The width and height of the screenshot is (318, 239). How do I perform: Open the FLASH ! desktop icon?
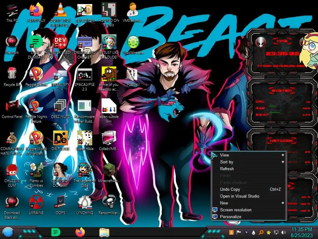[133, 74]
